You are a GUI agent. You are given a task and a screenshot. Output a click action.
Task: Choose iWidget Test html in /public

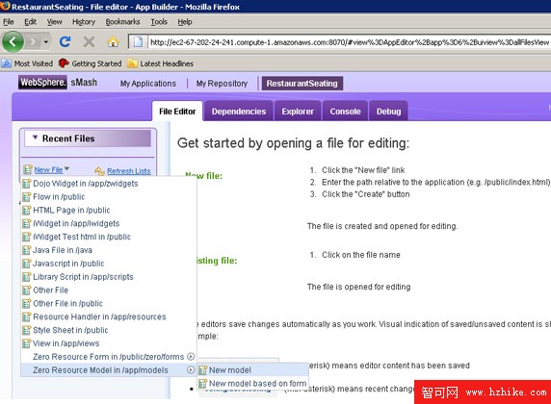pos(82,237)
